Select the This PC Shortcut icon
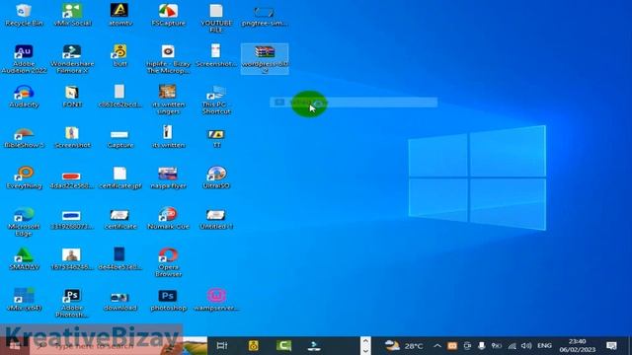 [216, 99]
